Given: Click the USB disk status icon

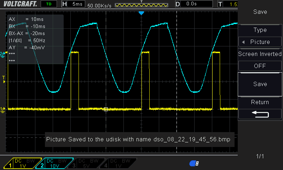Looking at the screenshot, I should (194, 163).
